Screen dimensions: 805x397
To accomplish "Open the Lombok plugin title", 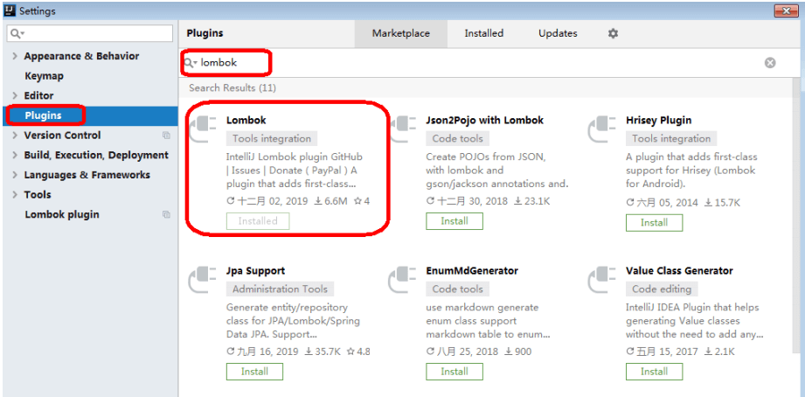I will coord(246,120).
